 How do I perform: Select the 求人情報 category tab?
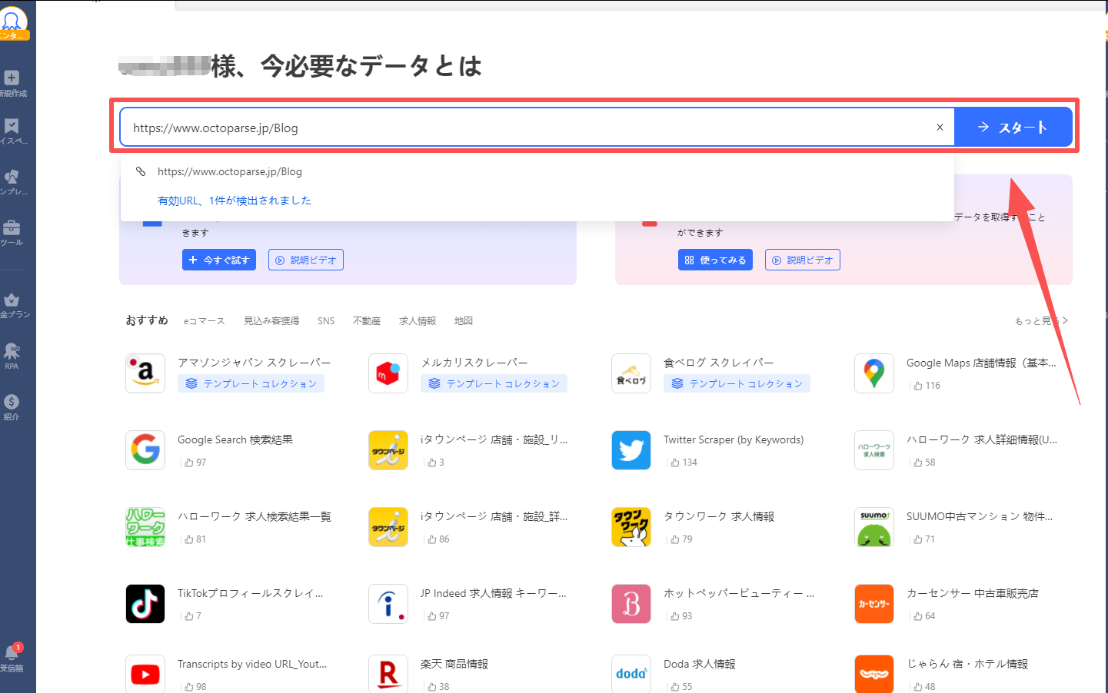417,321
